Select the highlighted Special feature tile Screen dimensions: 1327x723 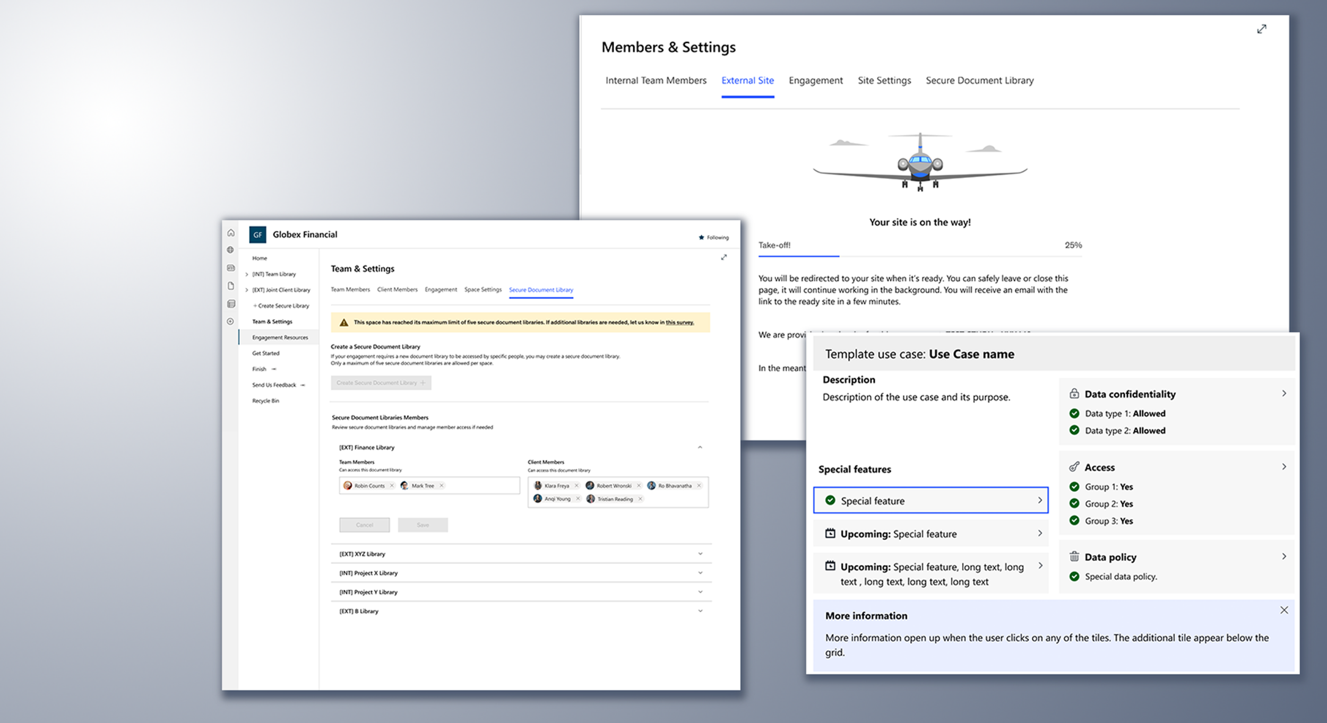pos(930,501)
